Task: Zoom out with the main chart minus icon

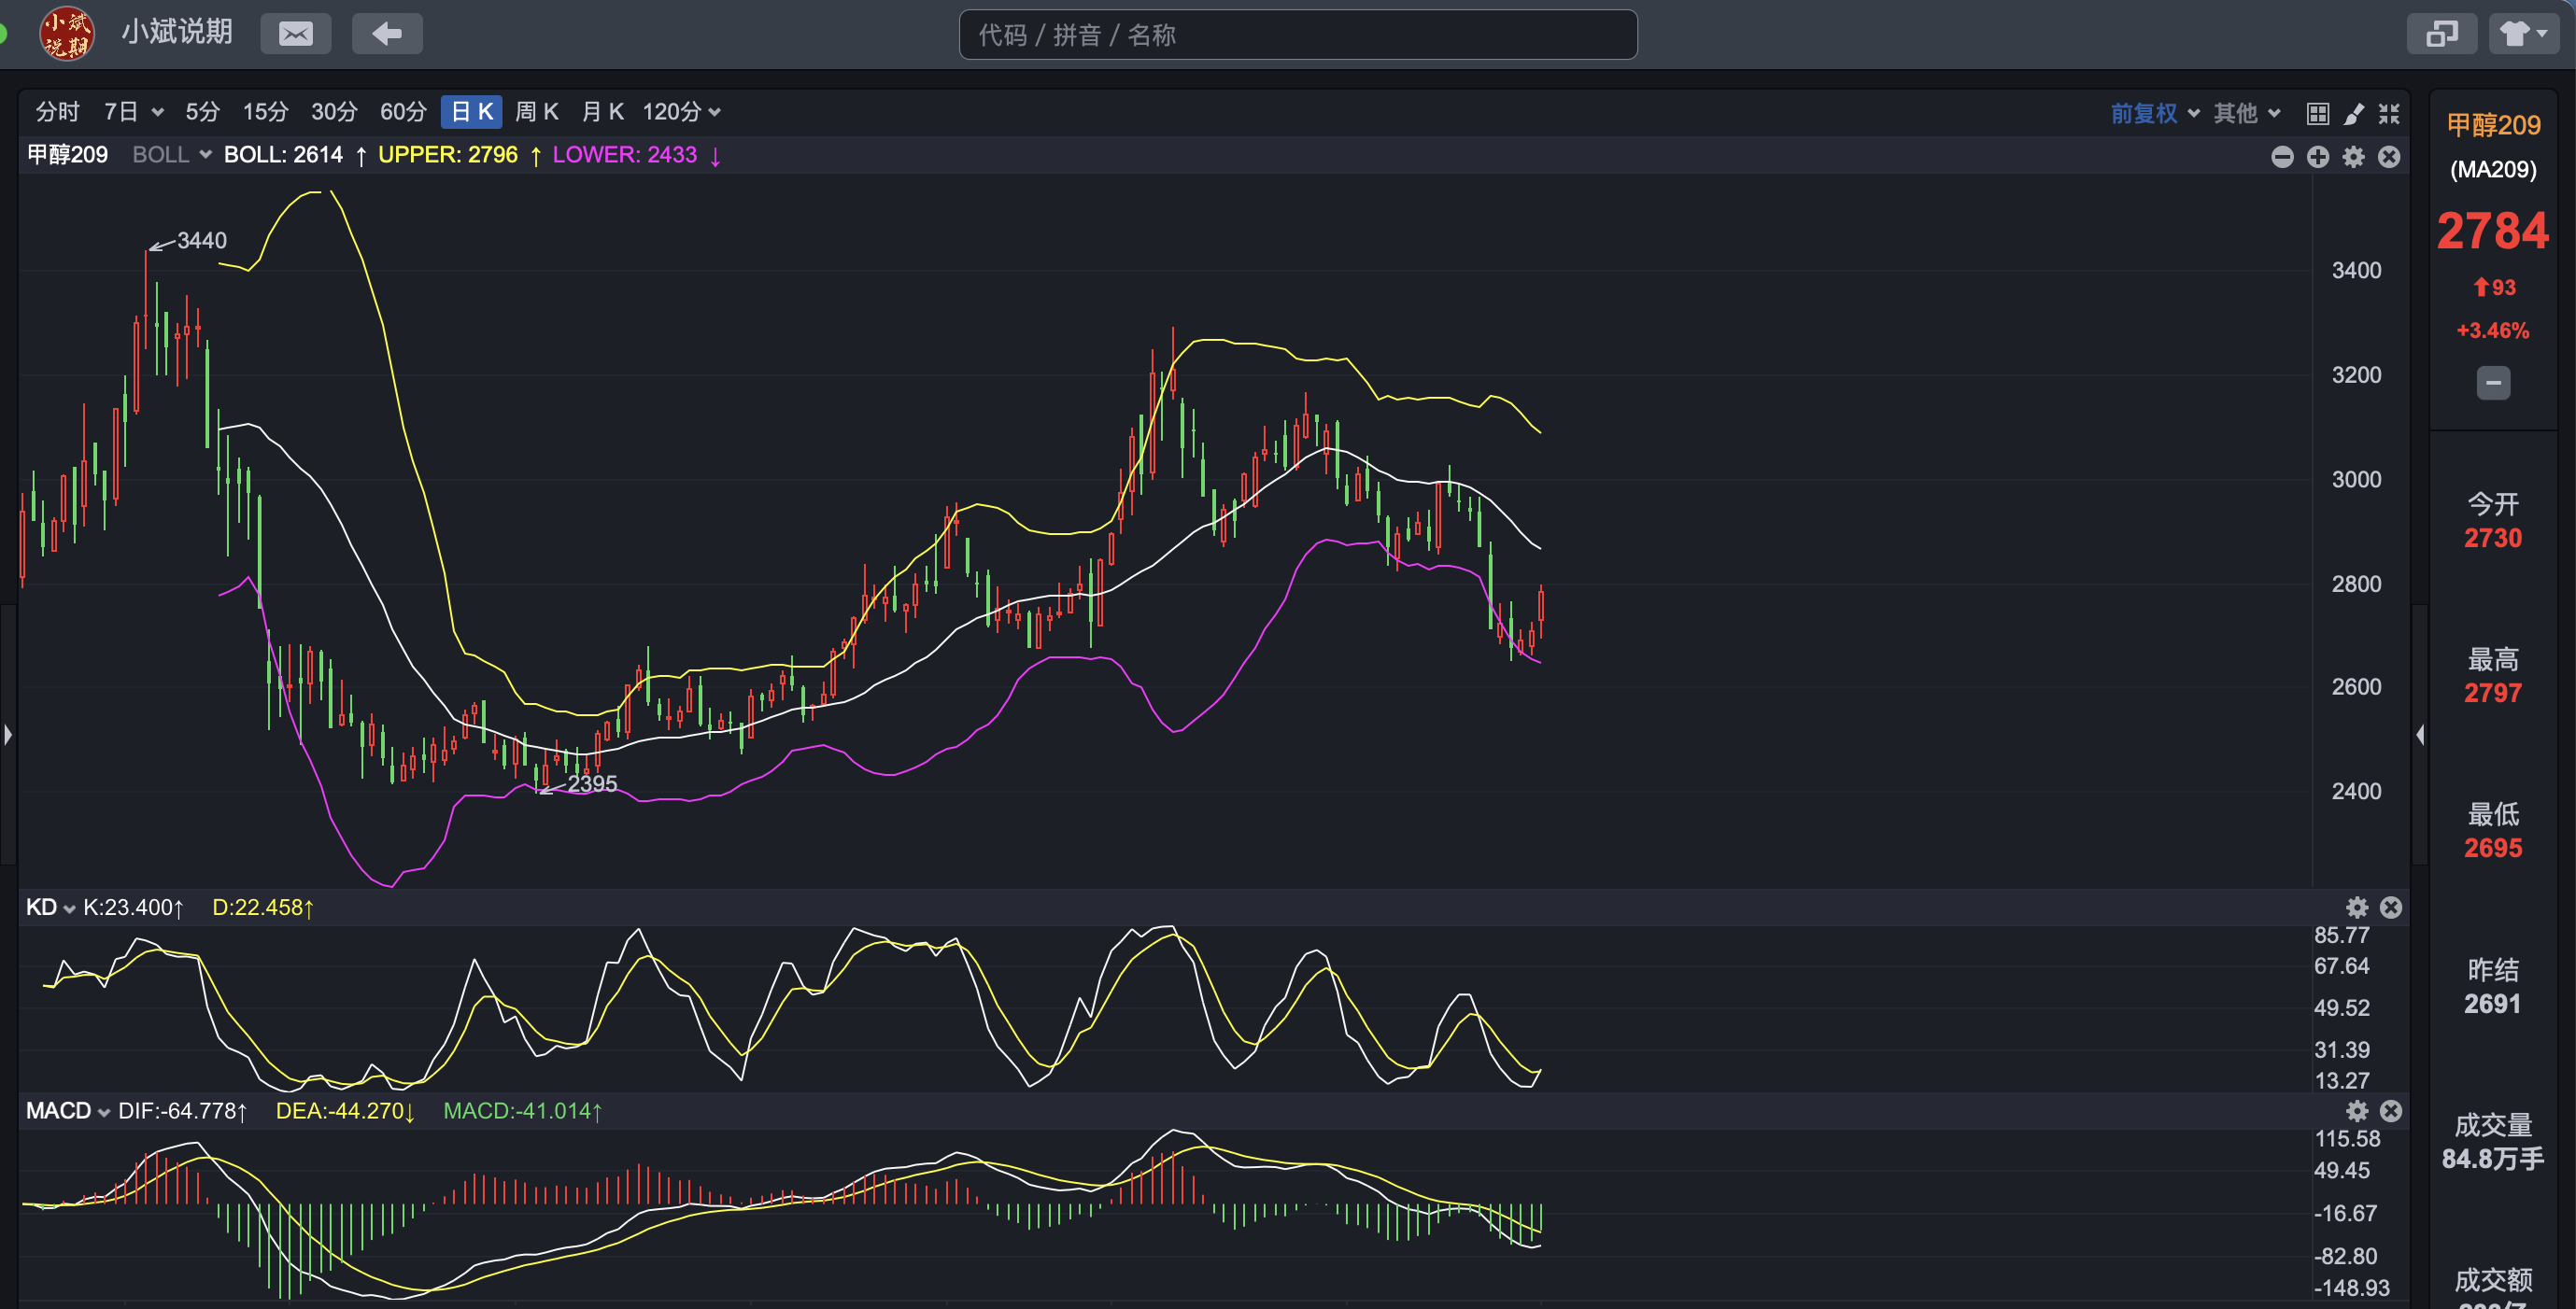Action: point(2282,157)
